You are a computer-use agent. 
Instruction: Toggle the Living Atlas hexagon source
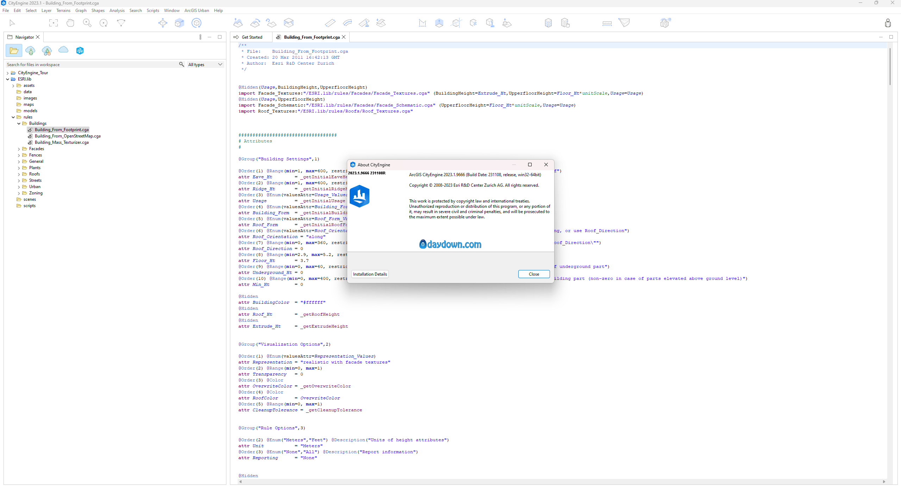point(80,51)
